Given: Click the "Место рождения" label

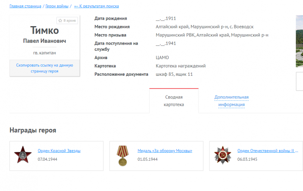Looking at the screenshot, I should click(112, 27).
